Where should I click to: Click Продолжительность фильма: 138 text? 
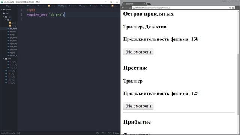pyautogui.click(x=161, y=39)
